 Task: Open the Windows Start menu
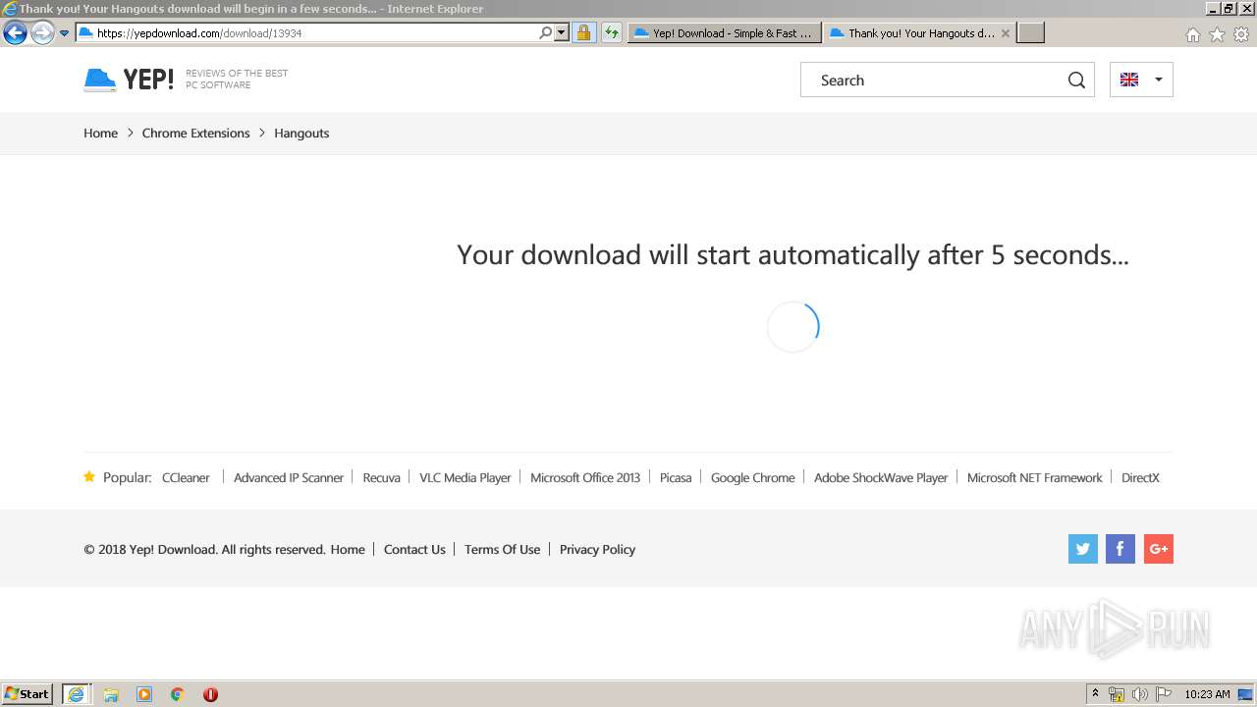pyautogui.click(x=27, y=693)
